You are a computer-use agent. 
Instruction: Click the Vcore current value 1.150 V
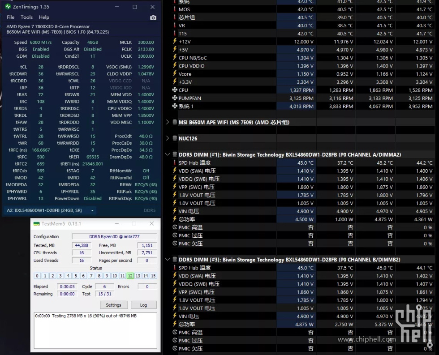(x=305, y=74)
